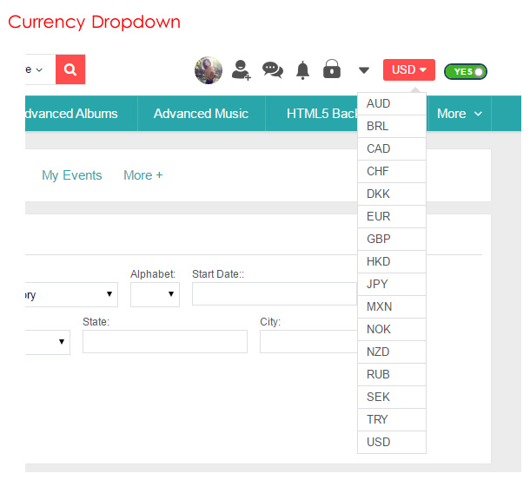Open the friend requests icon
This screenshot has width=530, height=480.
[x=241, y=69]
